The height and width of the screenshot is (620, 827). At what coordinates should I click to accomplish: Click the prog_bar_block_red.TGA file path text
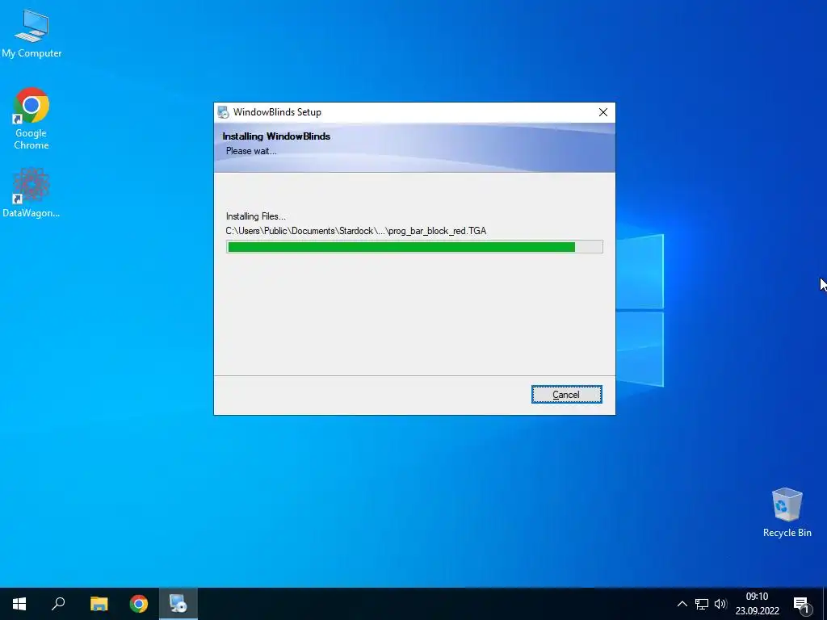[356, 231]
